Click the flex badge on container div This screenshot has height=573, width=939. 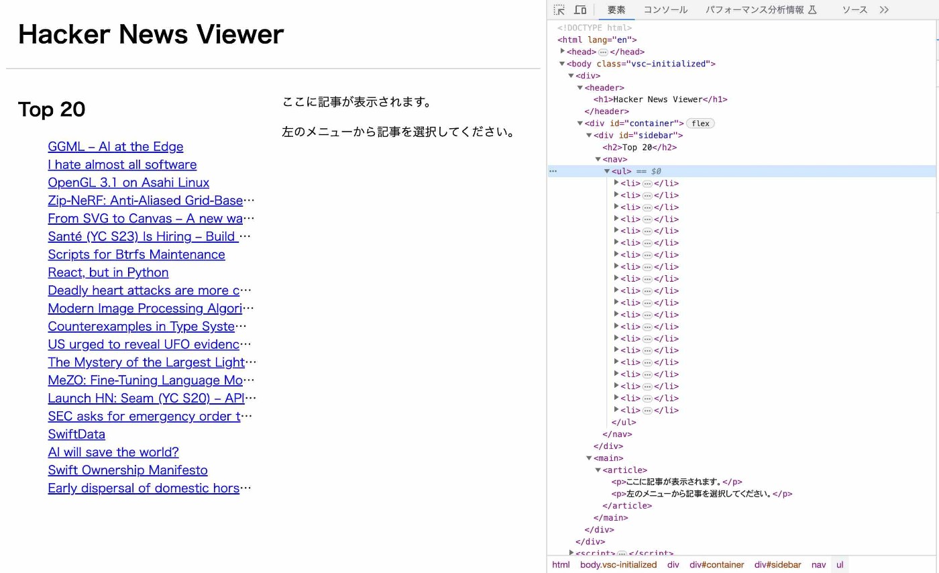tap(700, 123)
